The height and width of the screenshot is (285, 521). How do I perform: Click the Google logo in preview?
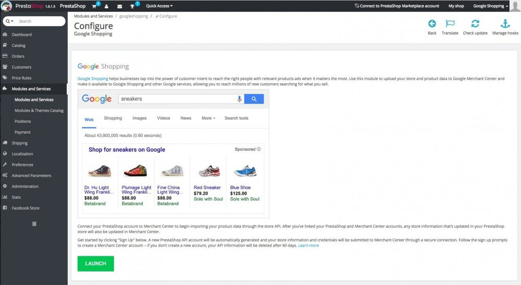pyautogui.click(x=97, y=99)
